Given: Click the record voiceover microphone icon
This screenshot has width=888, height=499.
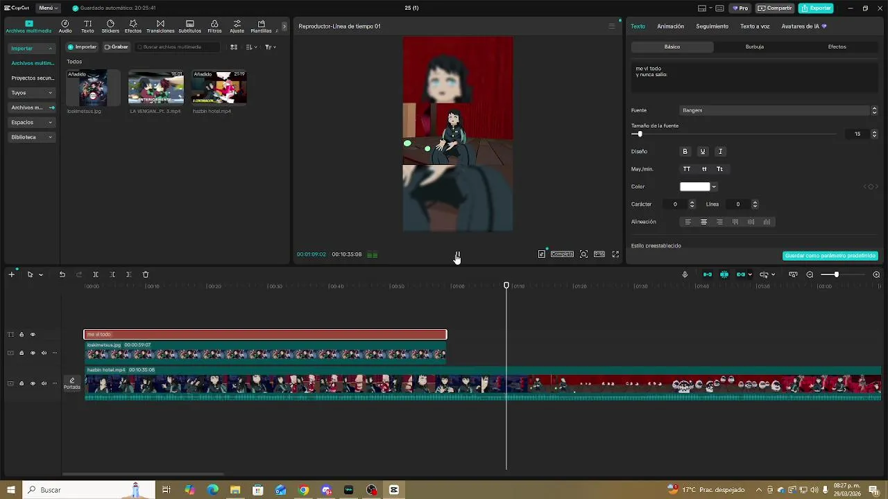Looking at the screenshot, I should pyautogui.click(x=685, y=274).
